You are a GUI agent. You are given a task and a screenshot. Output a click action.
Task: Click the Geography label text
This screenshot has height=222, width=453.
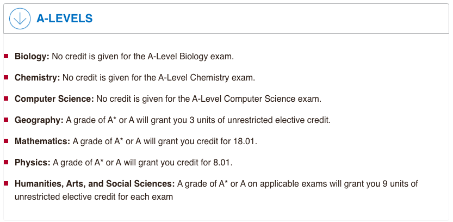[x=39, y=120]
